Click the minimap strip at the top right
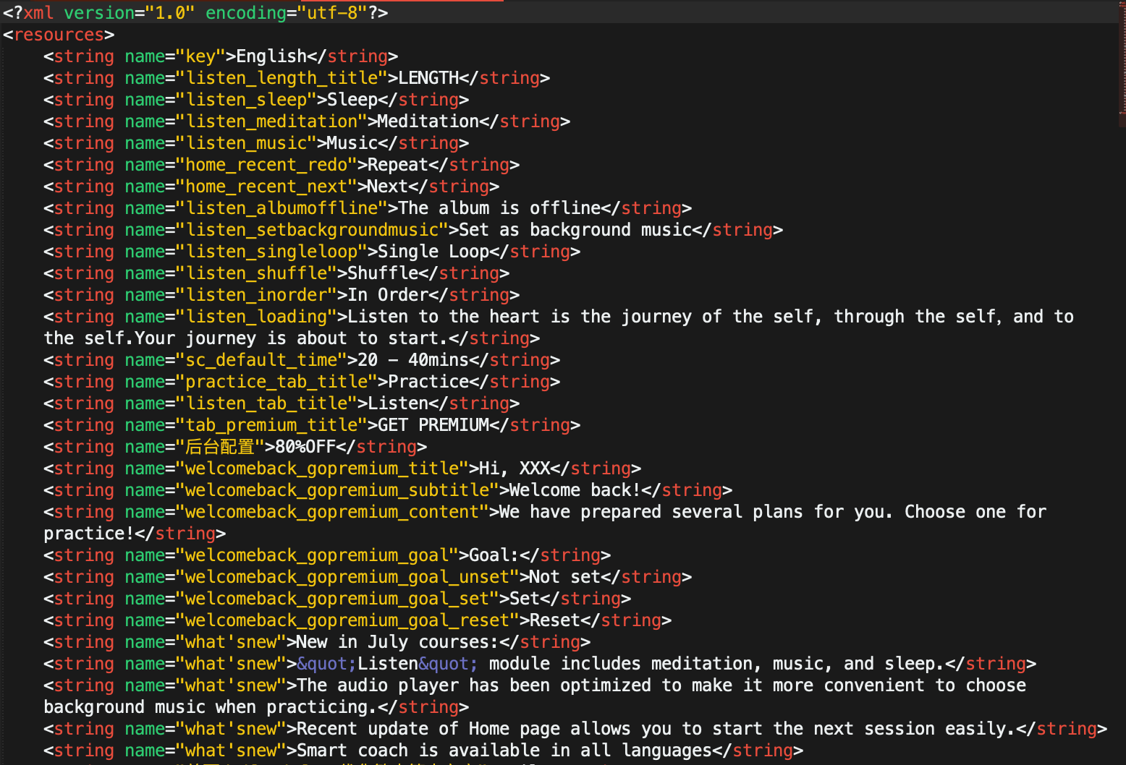Viewport: 1126px width, 765px height. 1122,65
